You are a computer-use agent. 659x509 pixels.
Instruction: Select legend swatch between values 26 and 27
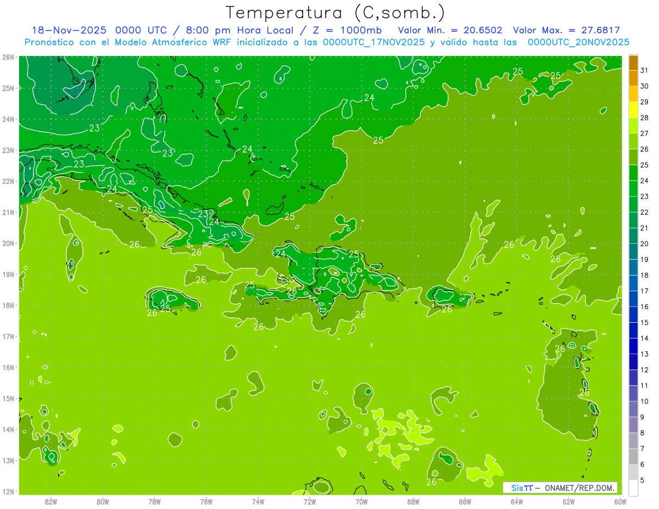coord(633,142)
